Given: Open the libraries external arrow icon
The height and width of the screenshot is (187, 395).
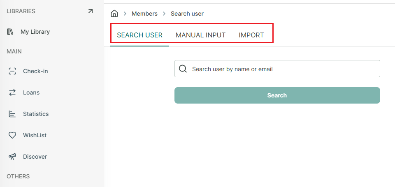Looking at the screenshot, I should (x=90, y=11).
